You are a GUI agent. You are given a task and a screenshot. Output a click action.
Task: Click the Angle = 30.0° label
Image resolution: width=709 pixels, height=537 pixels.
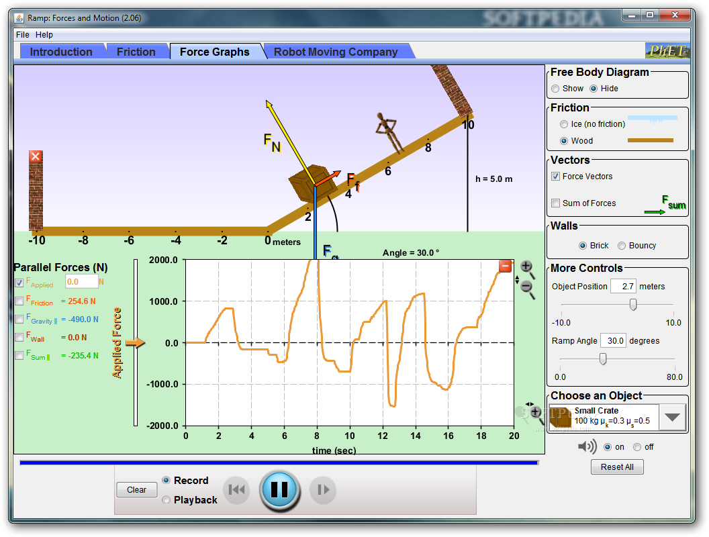click(x=411, y=252)
